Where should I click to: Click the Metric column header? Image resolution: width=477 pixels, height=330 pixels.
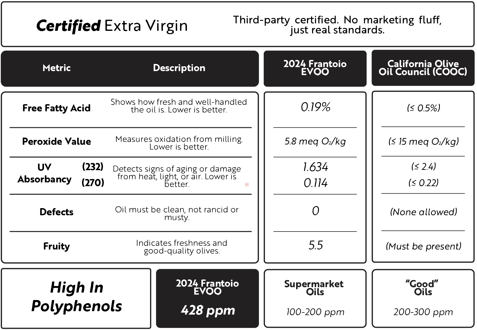[57, 68]
